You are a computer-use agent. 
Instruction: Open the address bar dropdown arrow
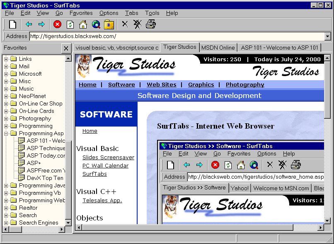pyautogui.click(x=328, y=36)
